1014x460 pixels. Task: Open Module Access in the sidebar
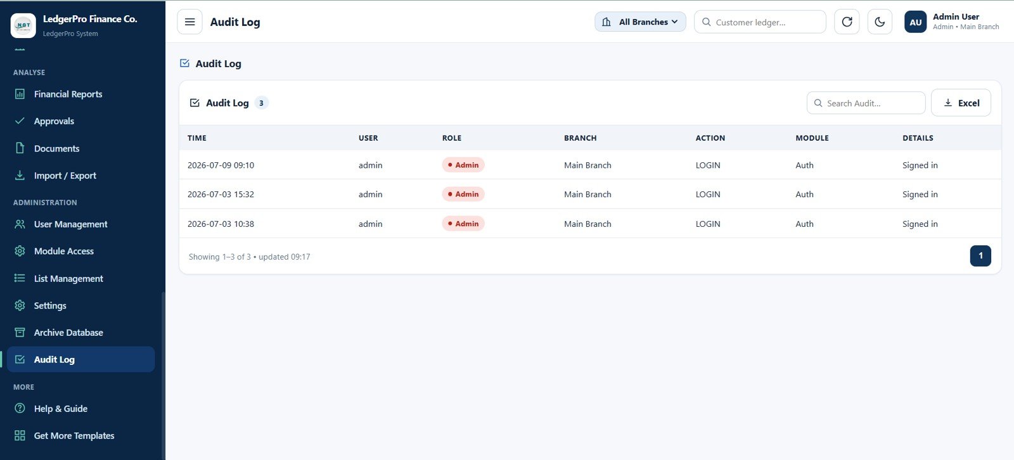(80, 251)
